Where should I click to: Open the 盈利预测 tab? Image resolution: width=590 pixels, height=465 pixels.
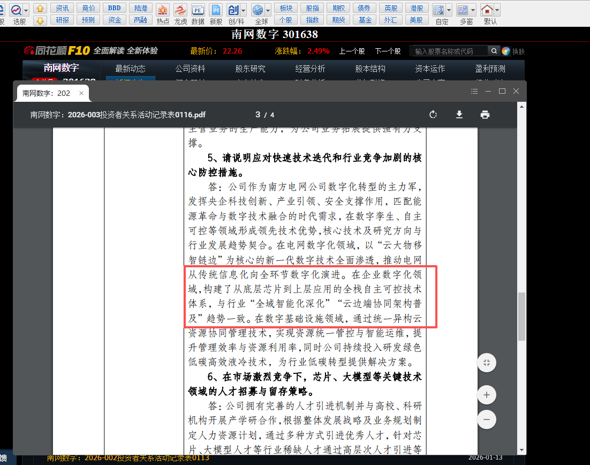click(x=490, y=69)
